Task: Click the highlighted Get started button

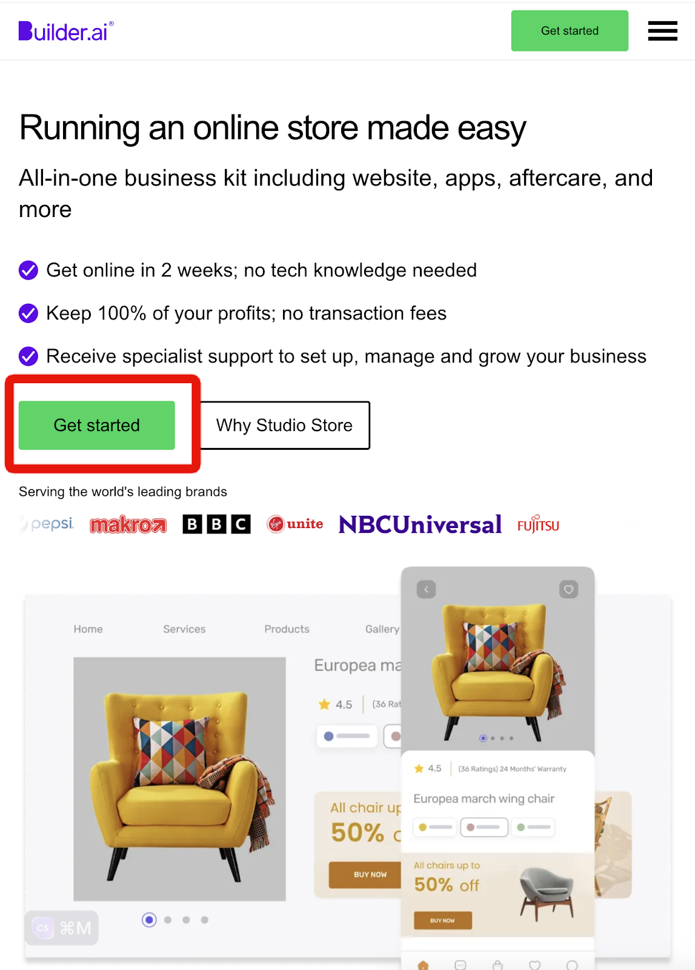Action: coord(97,426)
